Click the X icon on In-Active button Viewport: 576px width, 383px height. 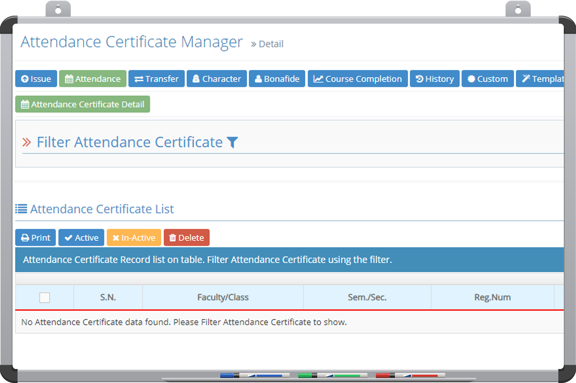[116, 238]
